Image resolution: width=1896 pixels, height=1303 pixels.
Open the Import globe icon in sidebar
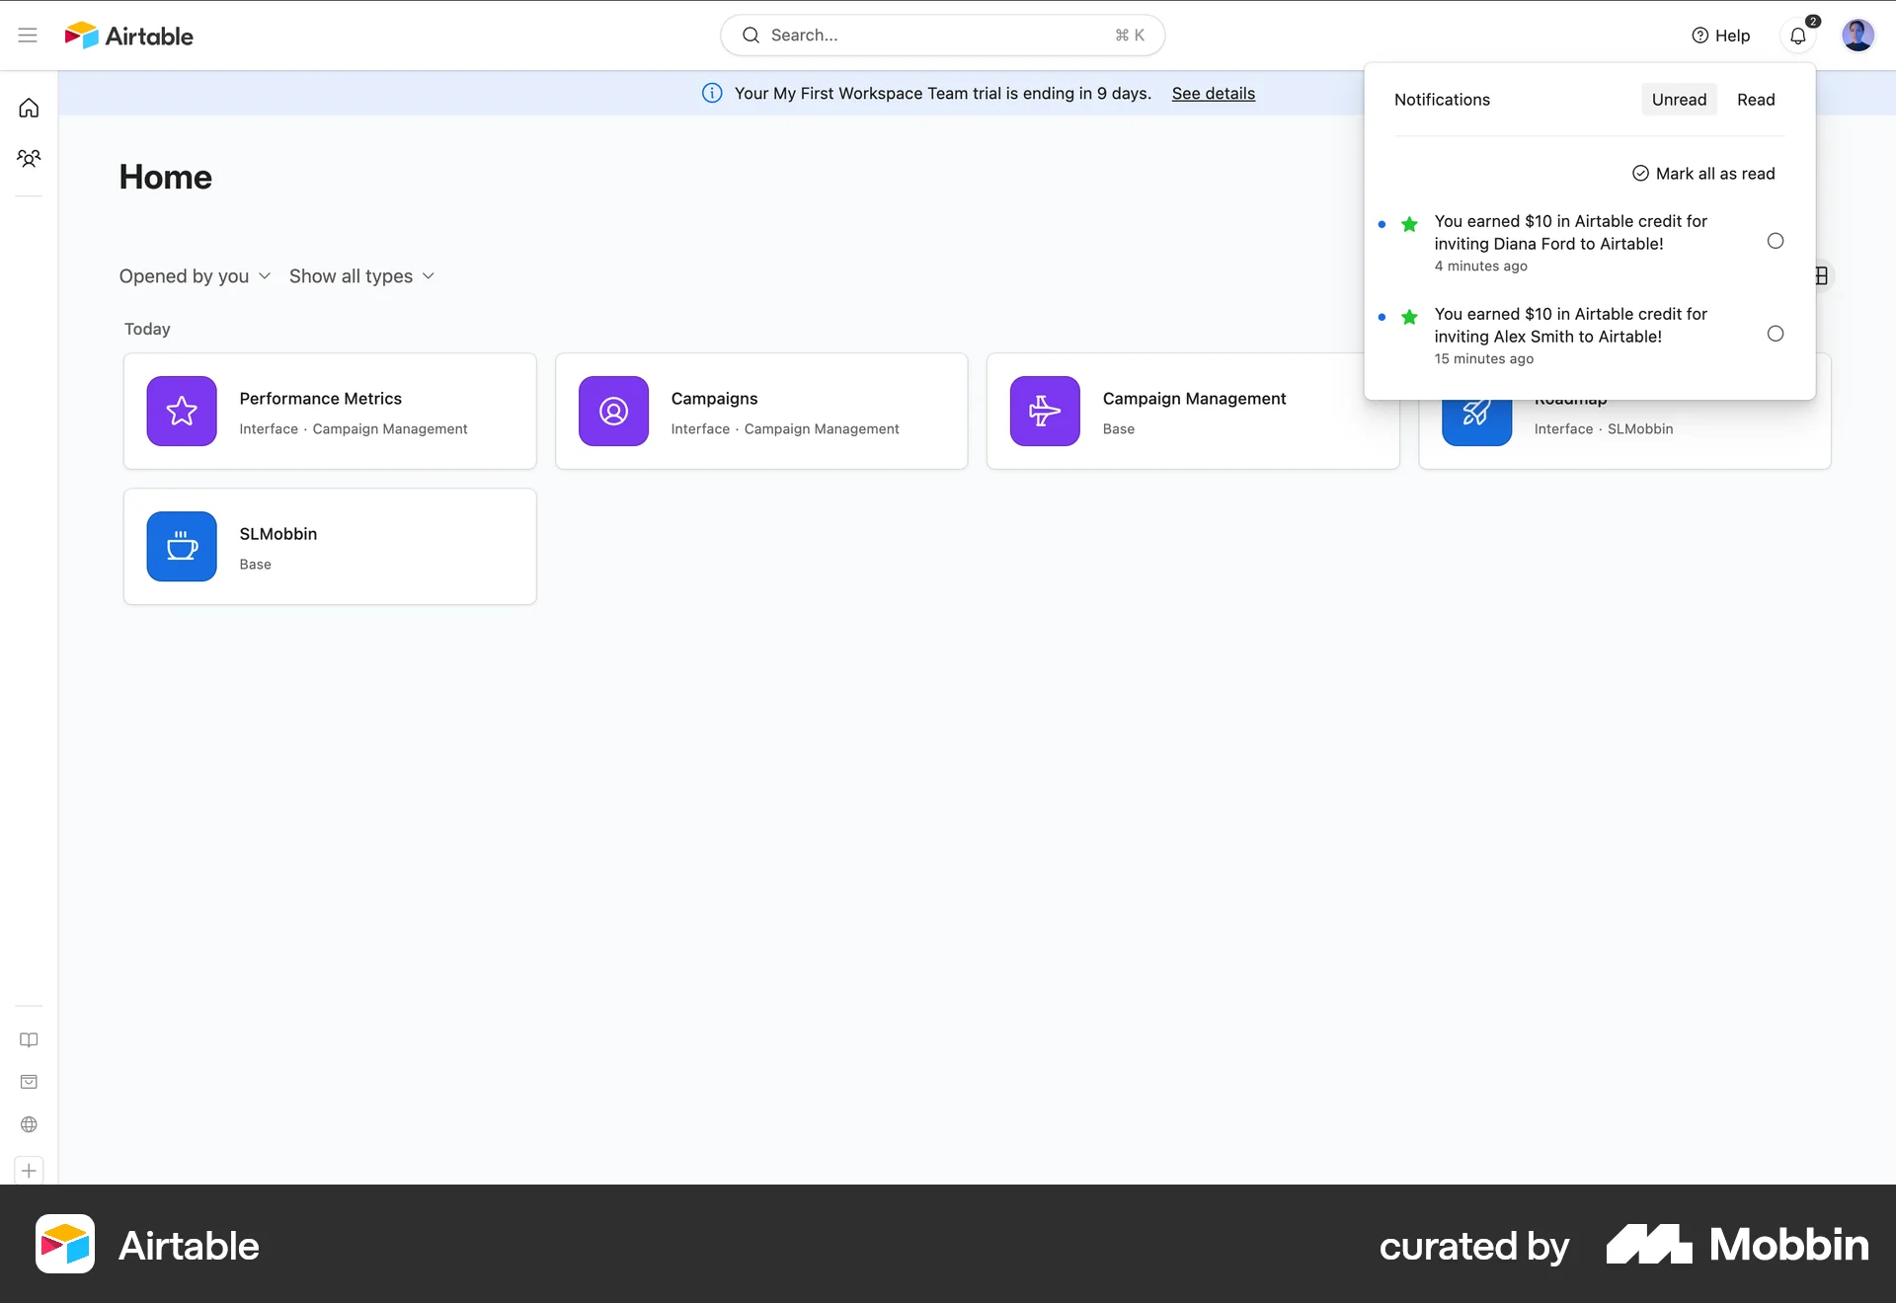coord(29,1124)
